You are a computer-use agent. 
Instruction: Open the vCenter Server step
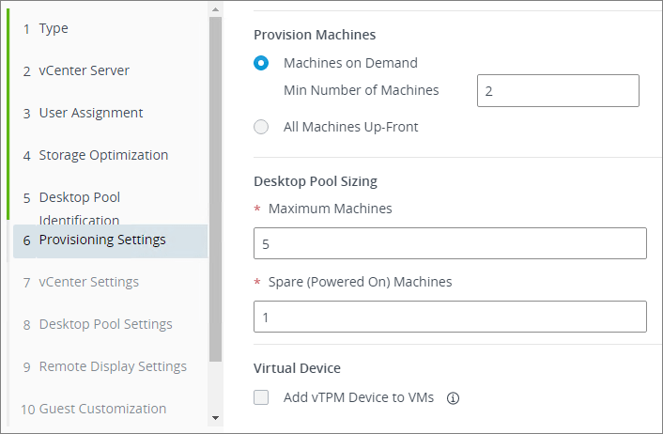click(x=84, y=70)
